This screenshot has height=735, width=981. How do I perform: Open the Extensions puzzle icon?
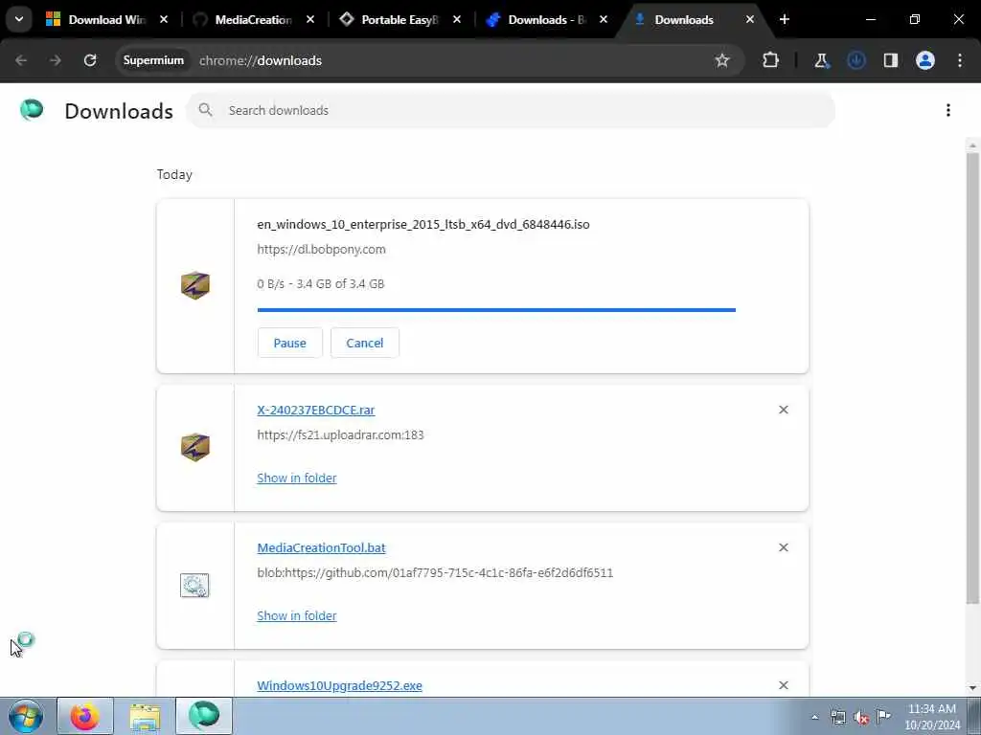(x=771, y=60)
